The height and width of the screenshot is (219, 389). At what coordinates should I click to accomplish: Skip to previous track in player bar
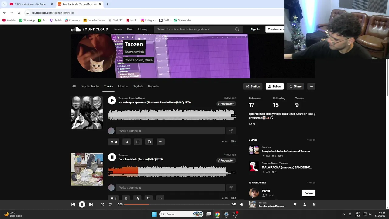click(73, 204)
